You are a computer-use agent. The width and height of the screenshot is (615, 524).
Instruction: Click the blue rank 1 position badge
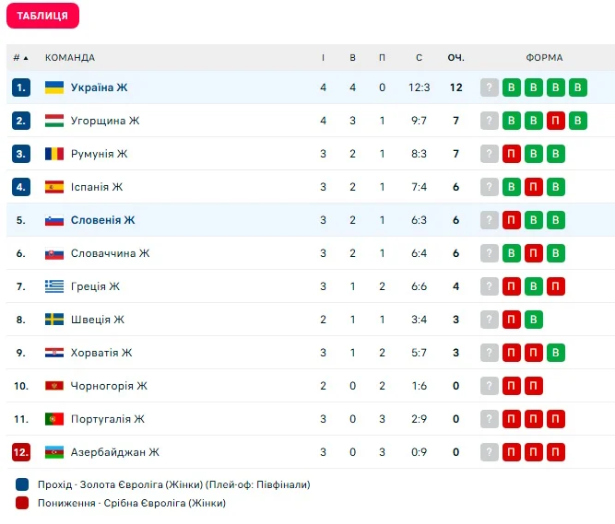(21, 87)
